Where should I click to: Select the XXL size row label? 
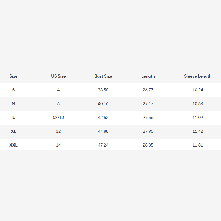click(x=14, y=145)
